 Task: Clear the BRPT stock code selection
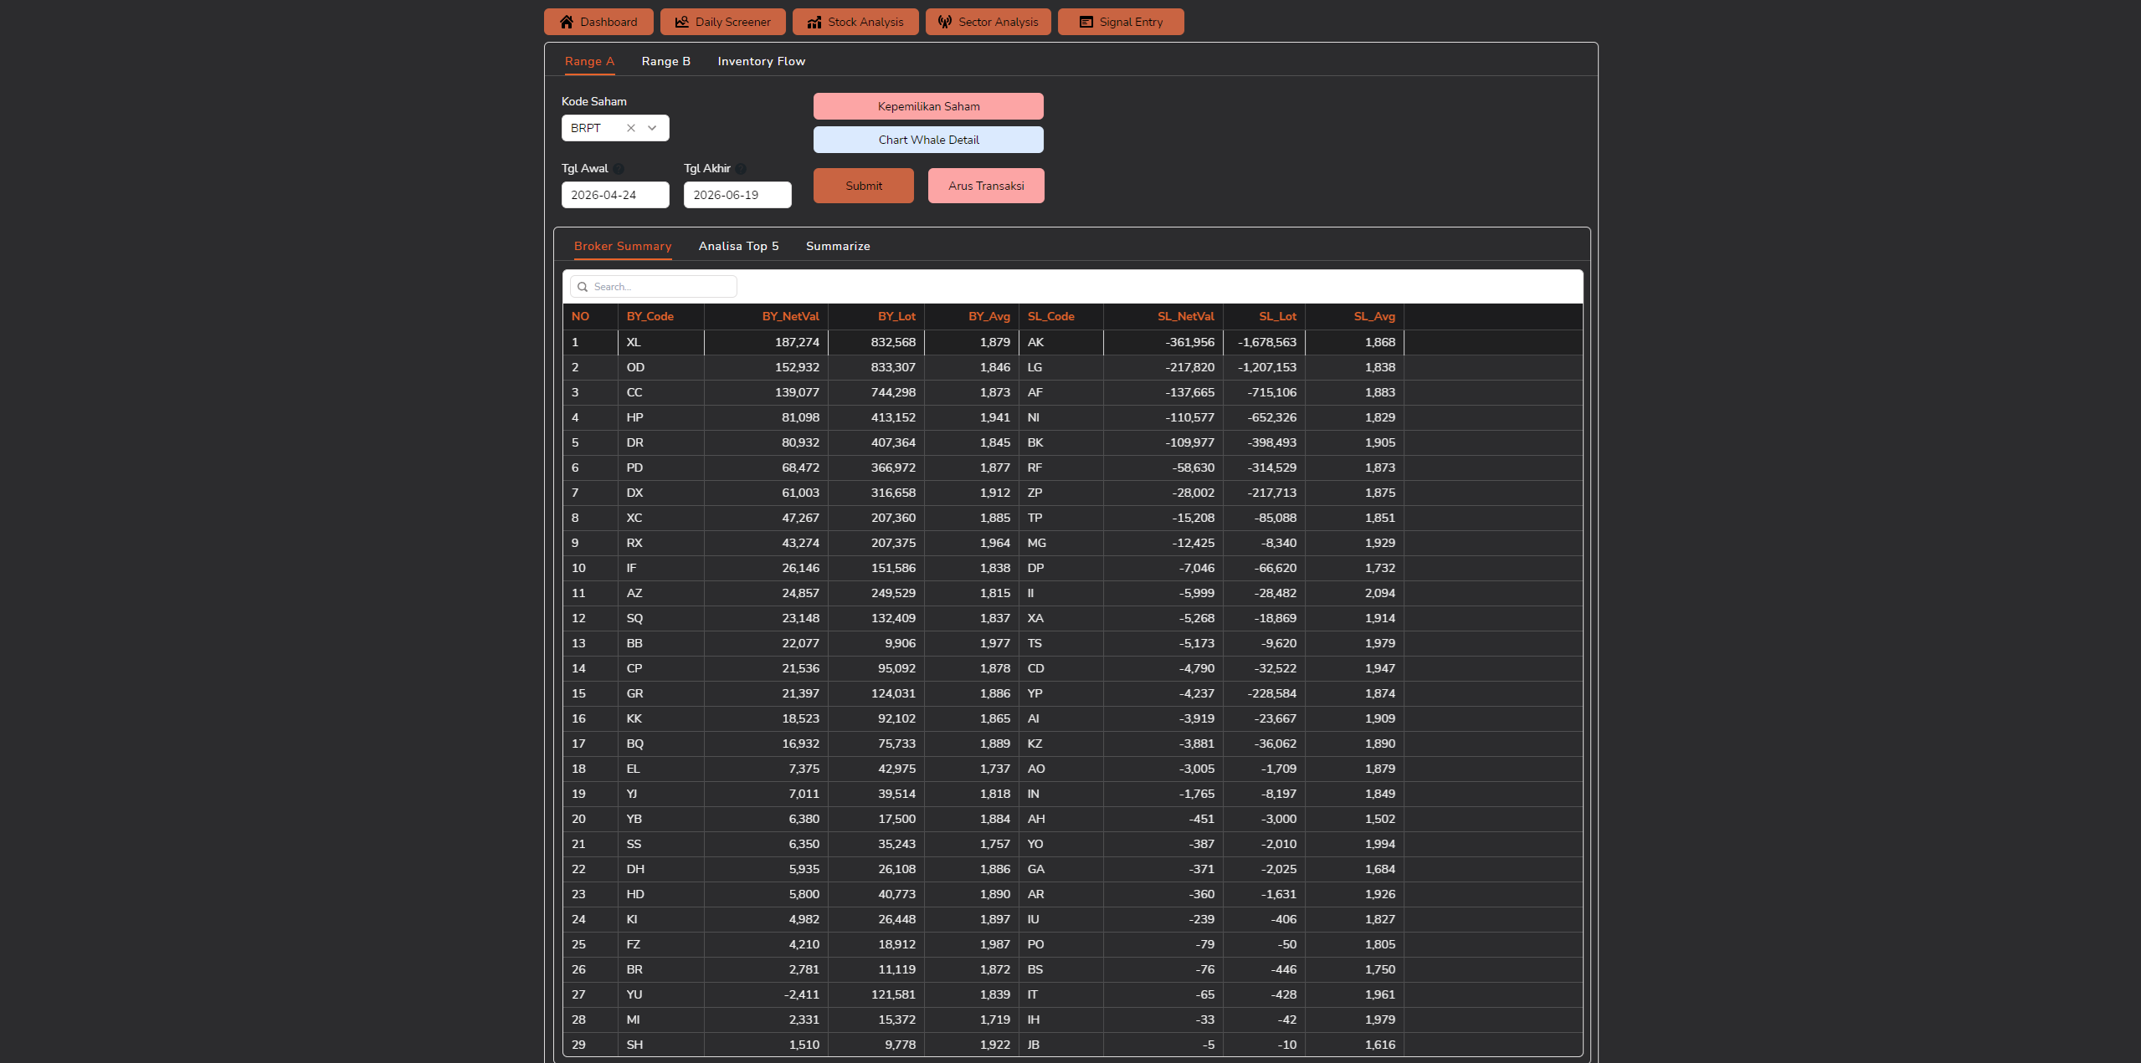tap(631, 128)
